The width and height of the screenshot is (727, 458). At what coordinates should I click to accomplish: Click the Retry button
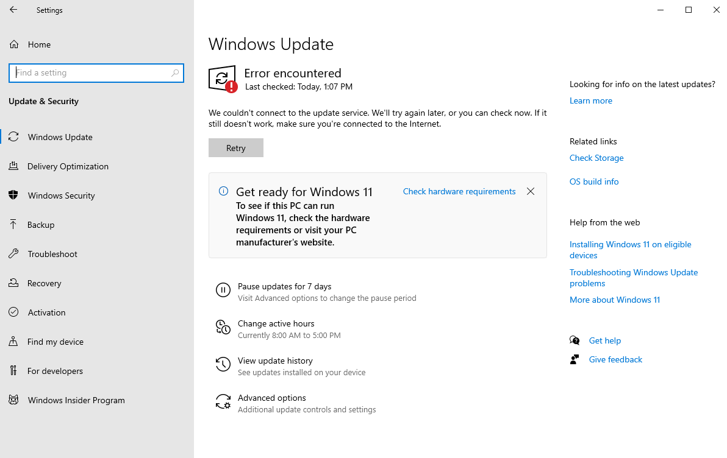tap(236, 148)
